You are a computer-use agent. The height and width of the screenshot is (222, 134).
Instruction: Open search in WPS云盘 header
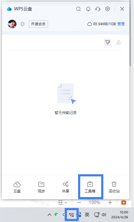coord(78,9)
